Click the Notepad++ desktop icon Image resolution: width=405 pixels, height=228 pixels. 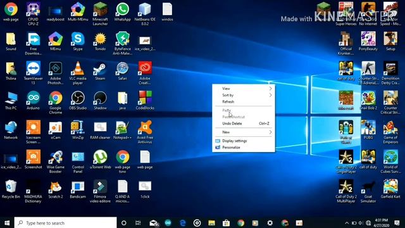[x=122, y=130]
